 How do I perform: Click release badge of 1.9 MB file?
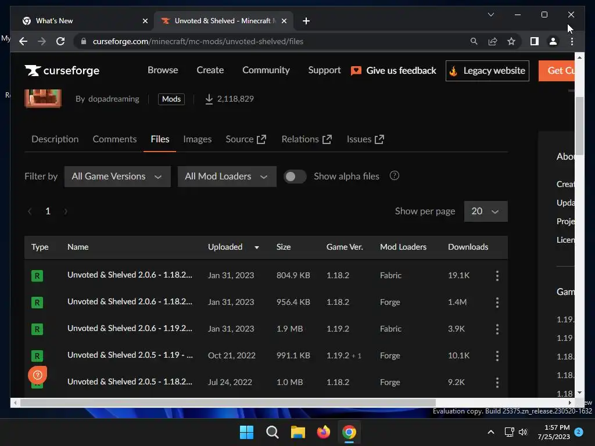(37, 329)
